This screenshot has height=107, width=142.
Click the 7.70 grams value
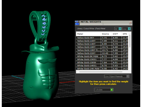click(104, 38)
